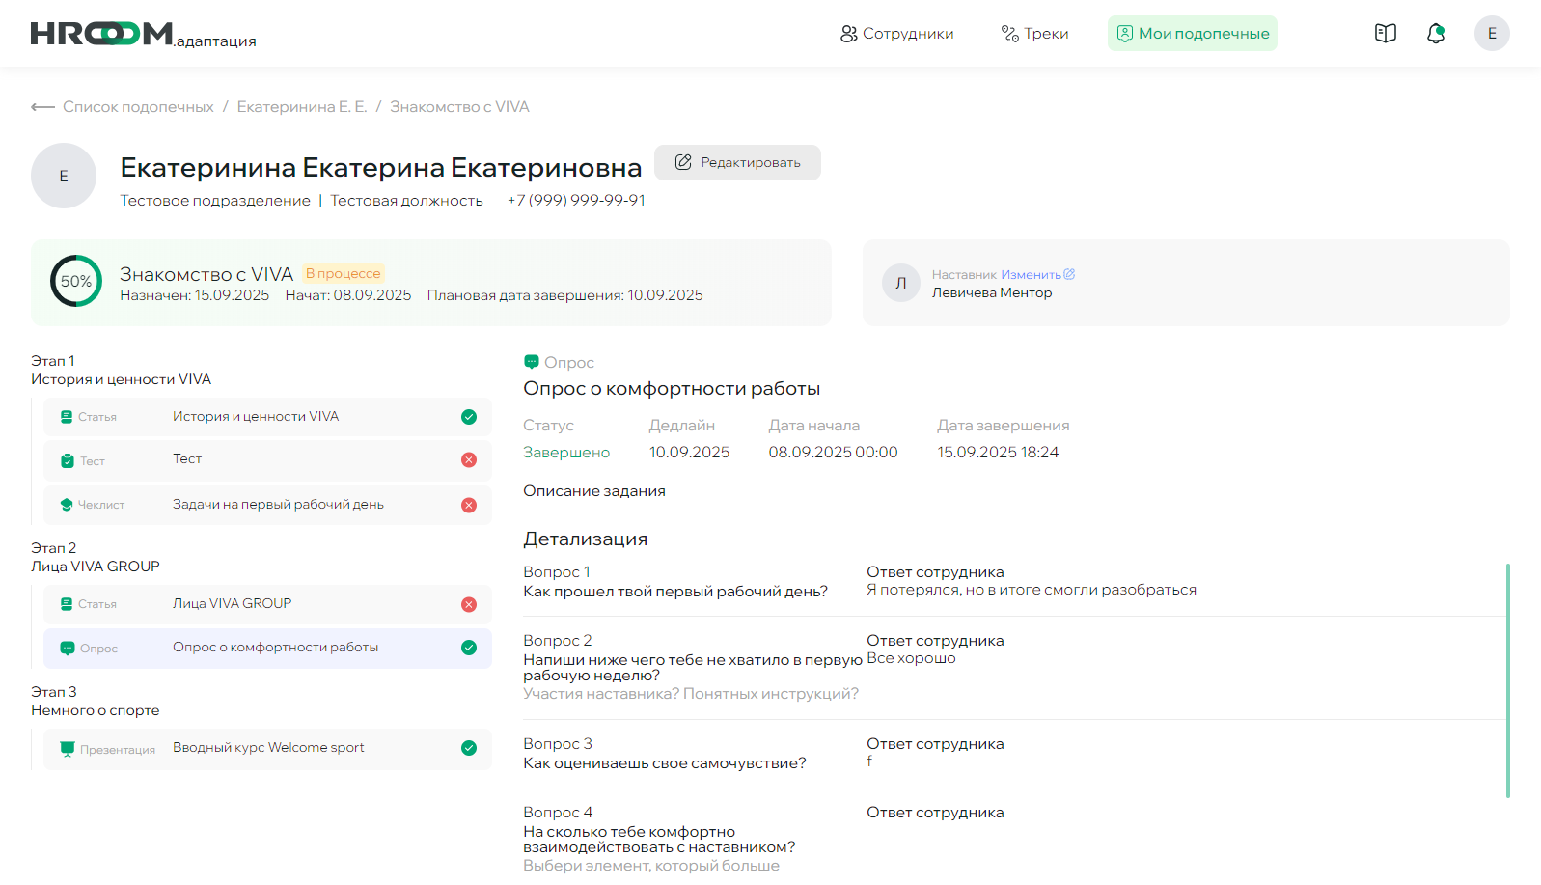1541x885 pixels.
Task: Click green checkmark for История и ценности VIVA
Action: (469, 417)
